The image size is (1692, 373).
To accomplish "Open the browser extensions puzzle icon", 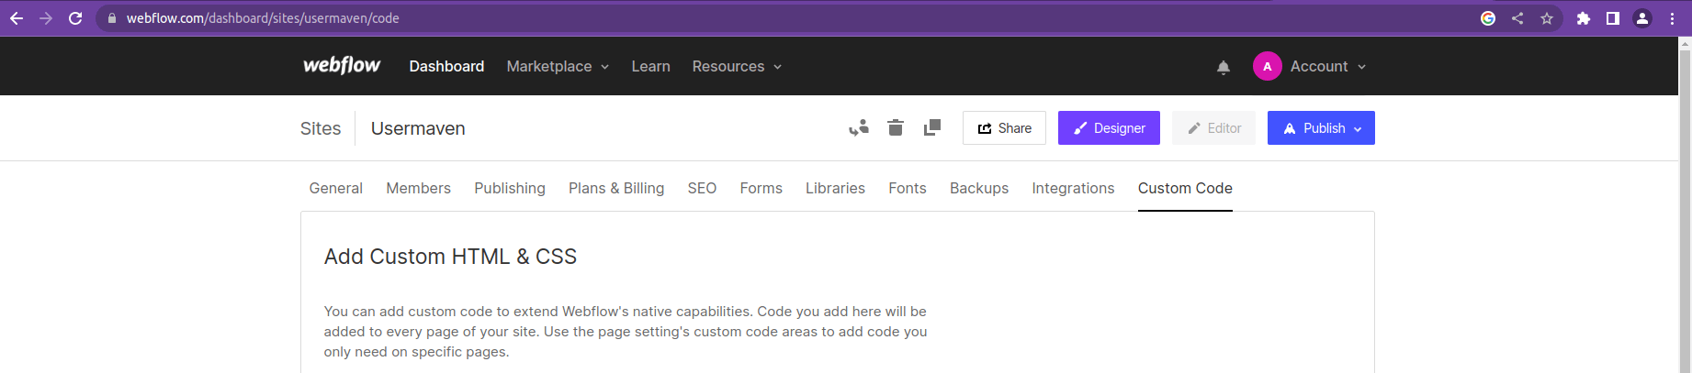I will coord(1584,18).
